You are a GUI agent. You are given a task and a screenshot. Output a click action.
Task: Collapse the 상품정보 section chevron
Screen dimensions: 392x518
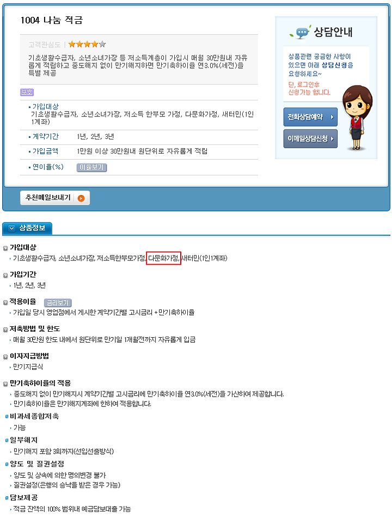(x=11, y=228)
